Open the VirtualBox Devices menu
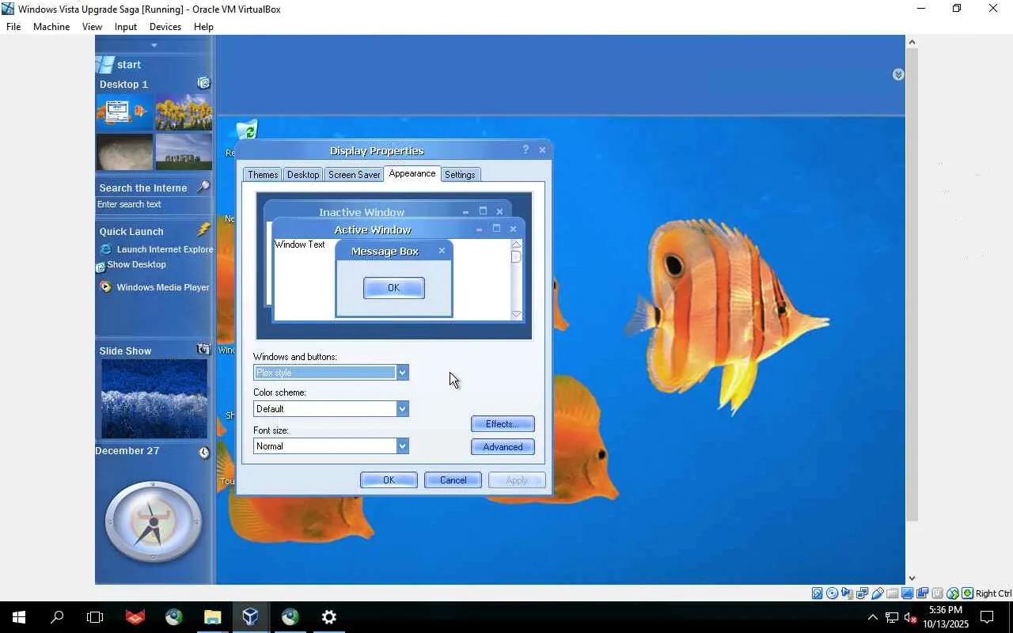The height and width of the screenshot is (633, 1013). point(165,27)
